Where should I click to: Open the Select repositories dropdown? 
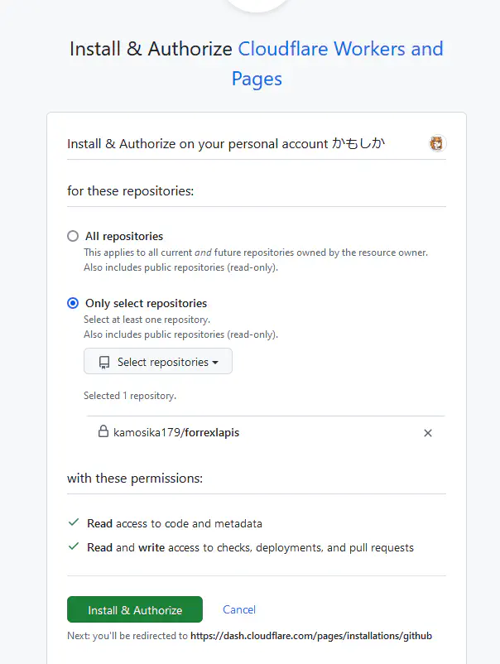(x=158, y=362)
